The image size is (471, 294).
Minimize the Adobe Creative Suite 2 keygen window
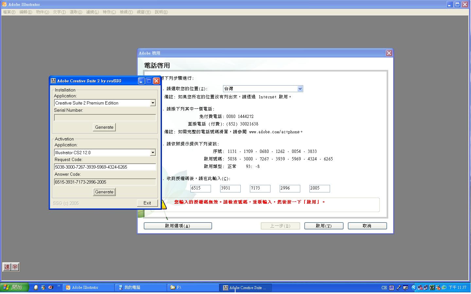tap(141, 81)
